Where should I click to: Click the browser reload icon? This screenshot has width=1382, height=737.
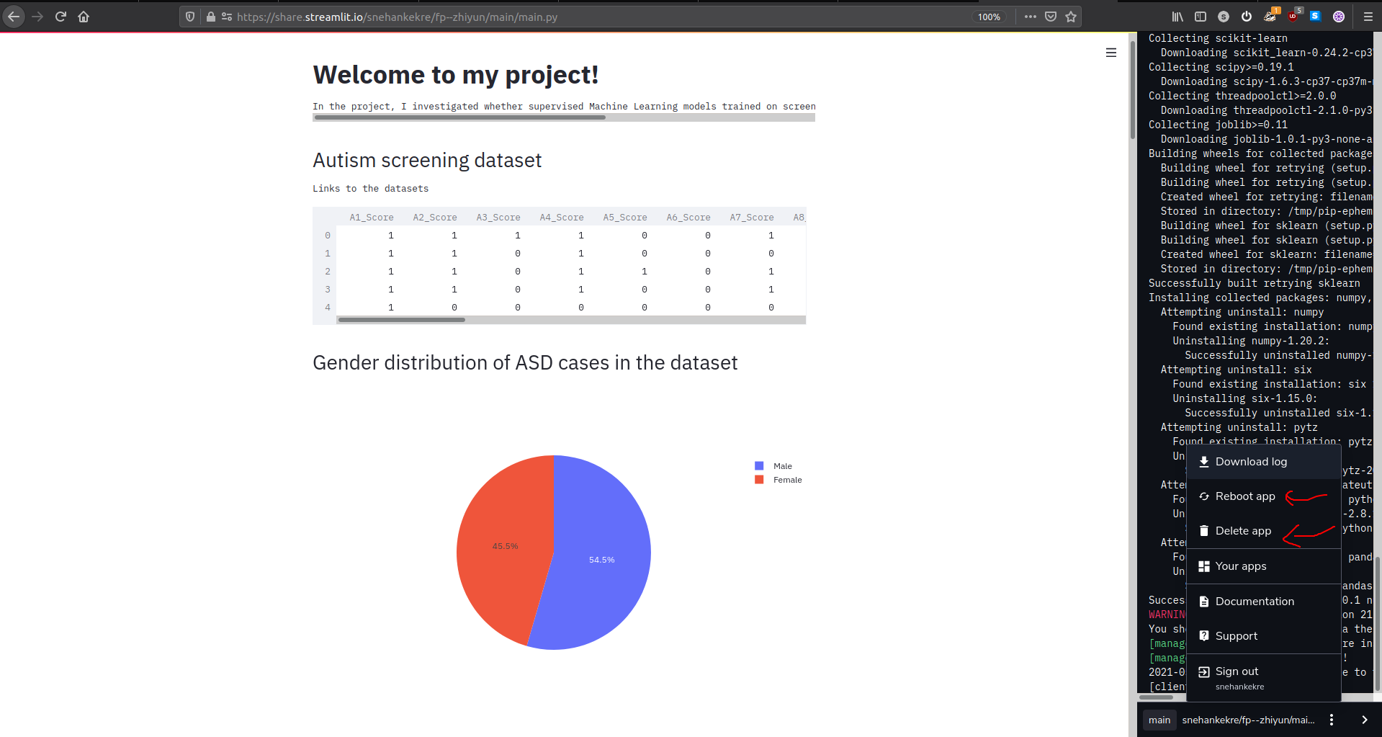tap(60, 17)
